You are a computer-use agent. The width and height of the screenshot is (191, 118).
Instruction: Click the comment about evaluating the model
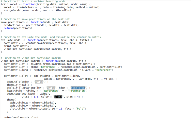pyautogui.click(x=51, y=37)
